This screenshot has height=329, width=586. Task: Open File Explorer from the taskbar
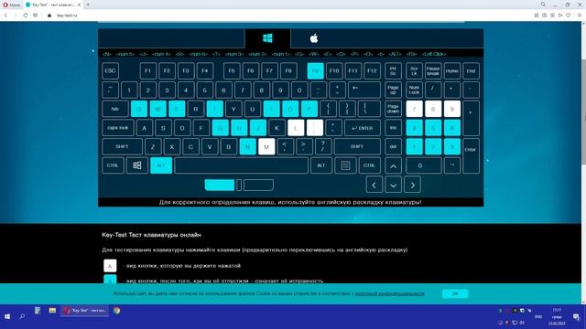tap(52, 311)
